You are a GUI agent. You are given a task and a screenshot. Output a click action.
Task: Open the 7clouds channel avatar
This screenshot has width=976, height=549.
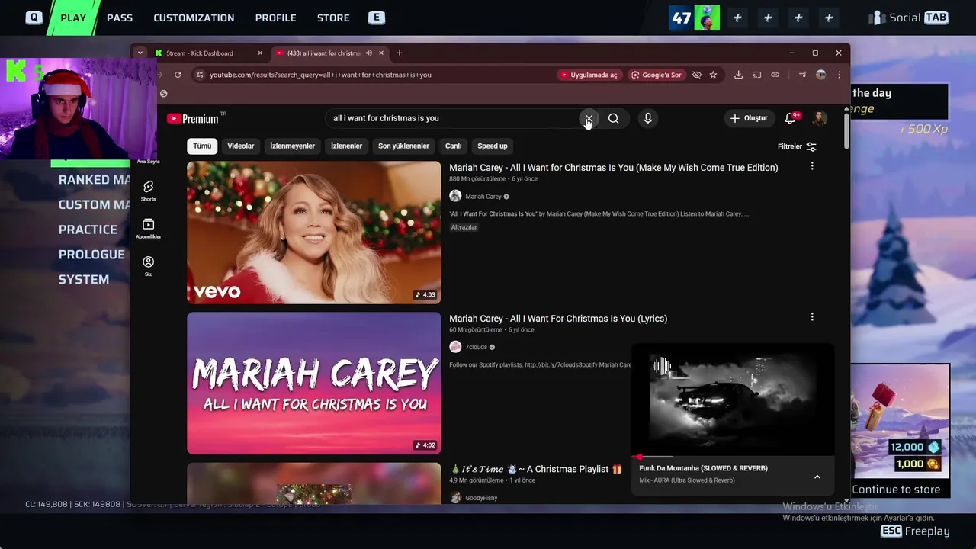click(x=455, y=347)
